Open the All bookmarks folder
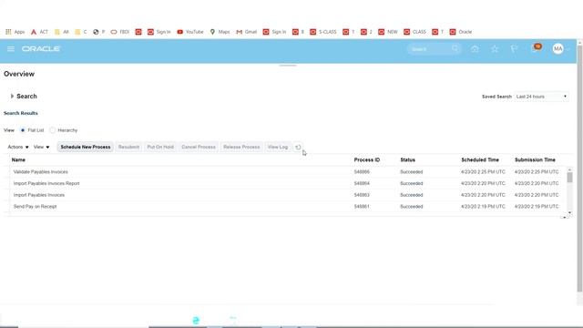This screenshot has height=328, width=583. 62,32
